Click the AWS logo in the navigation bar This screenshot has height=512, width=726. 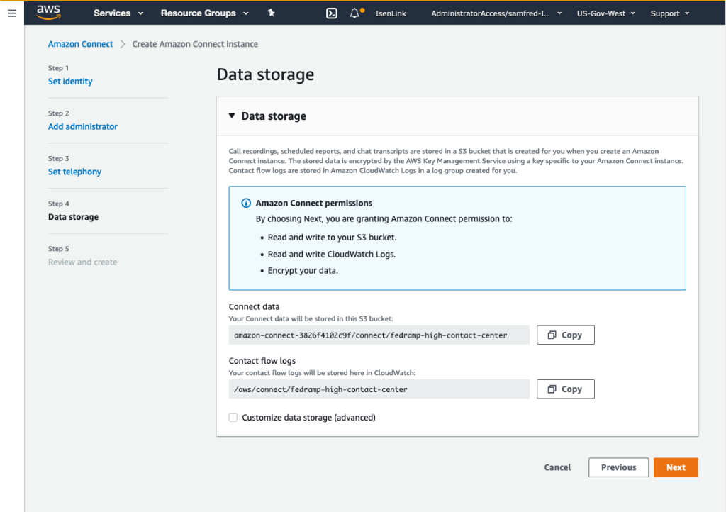pyautogui.click(x=48, y=12)
